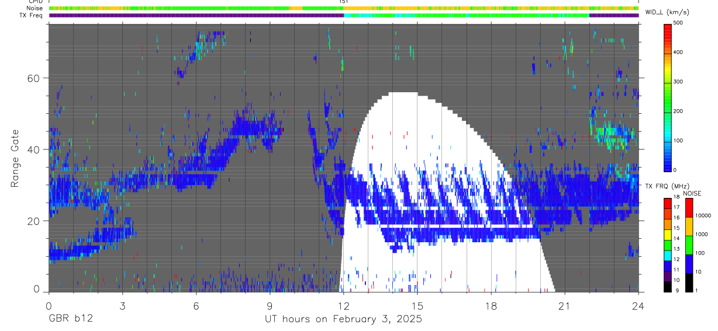Click range gate axis label 40

[34, 149]
